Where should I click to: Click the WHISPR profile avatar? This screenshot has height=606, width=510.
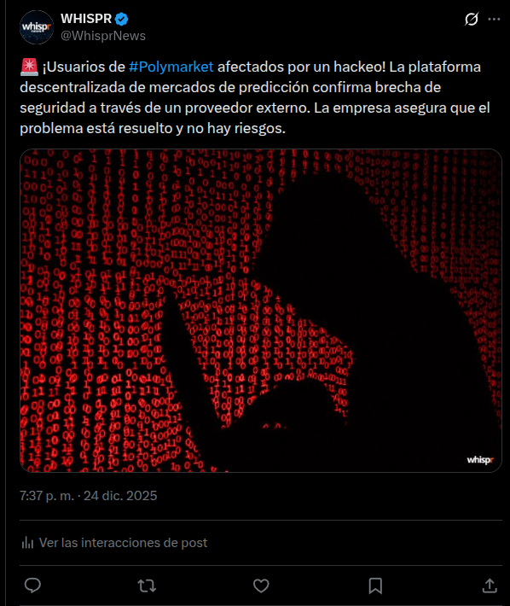click(37, 27)
